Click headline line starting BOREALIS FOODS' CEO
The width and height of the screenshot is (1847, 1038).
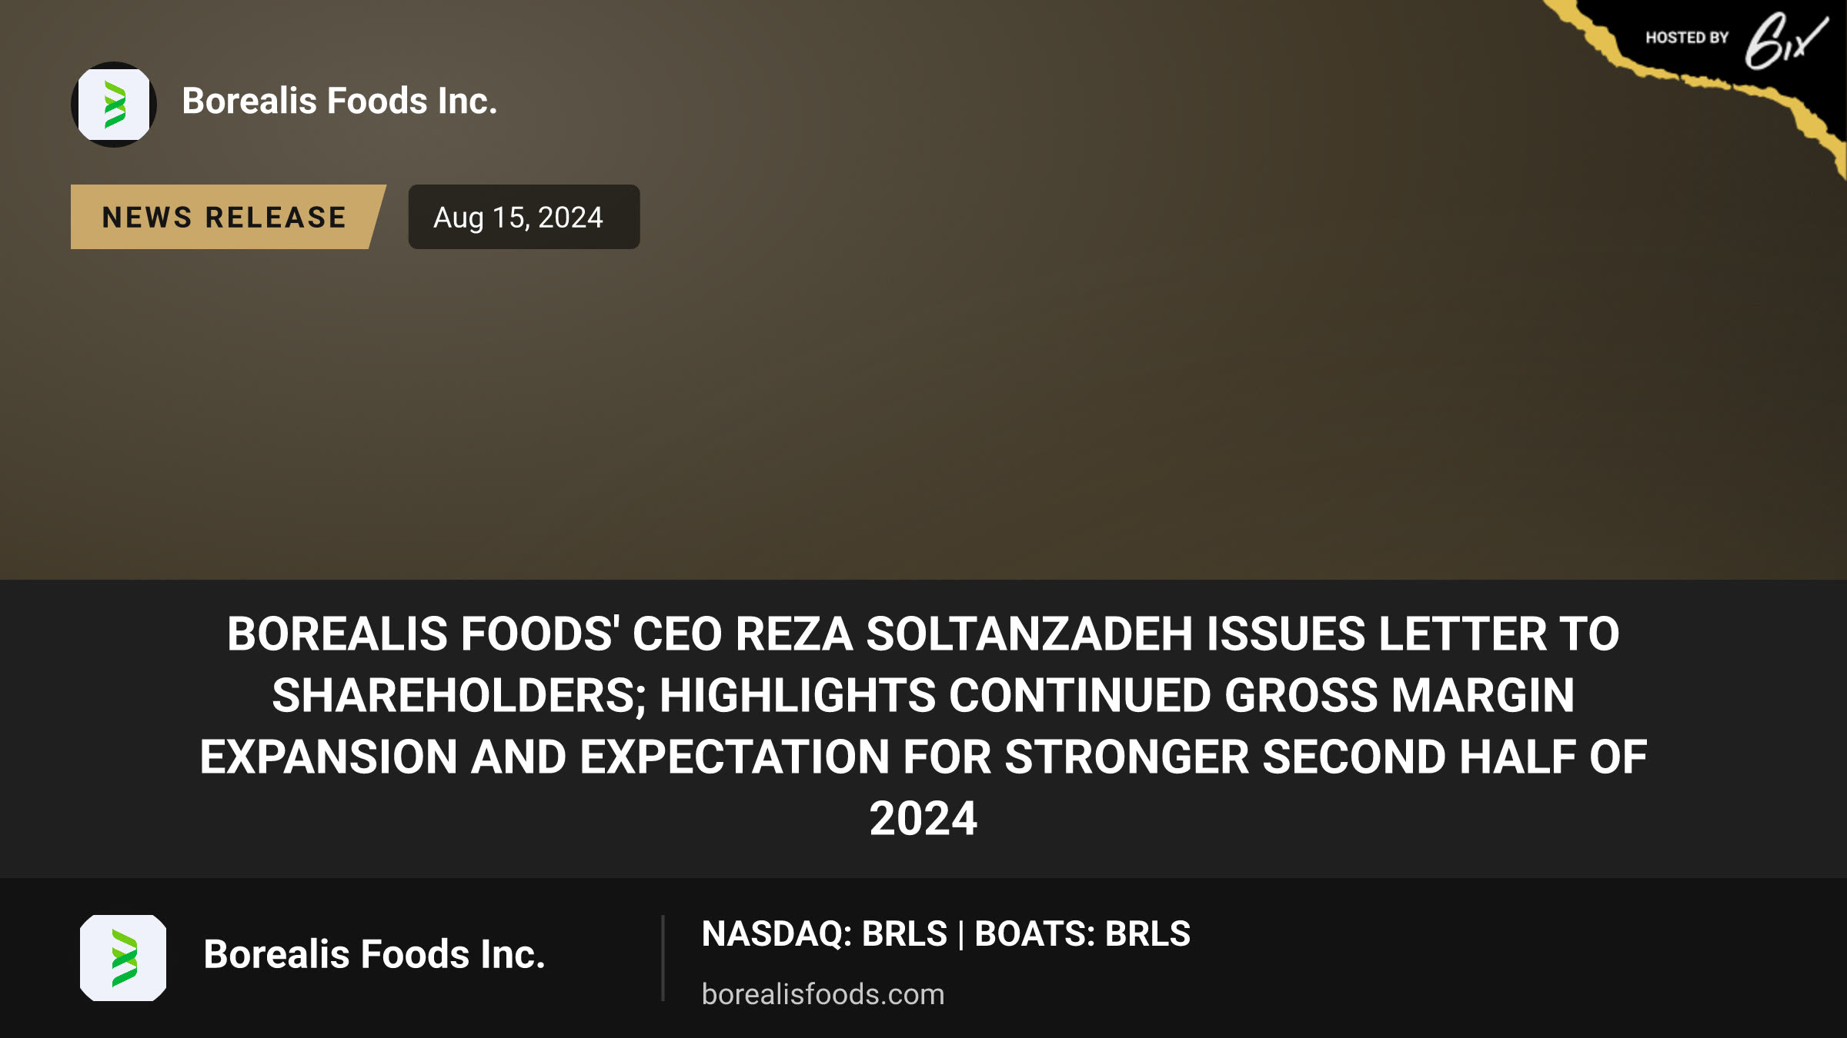(x=923, y=634)
